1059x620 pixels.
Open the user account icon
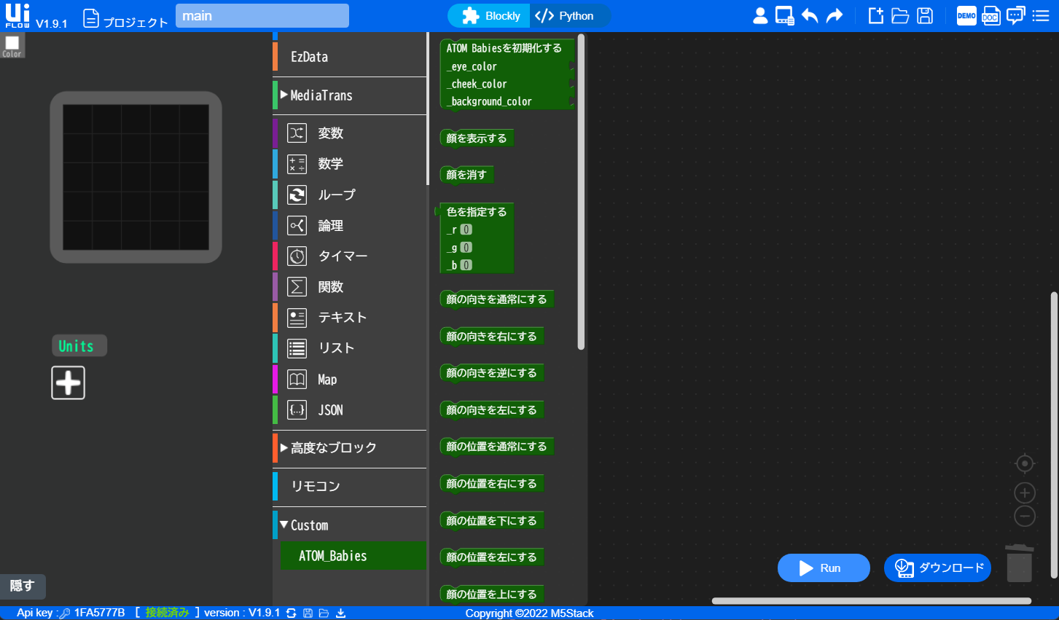pyautogui.click(x=760, y=15)
